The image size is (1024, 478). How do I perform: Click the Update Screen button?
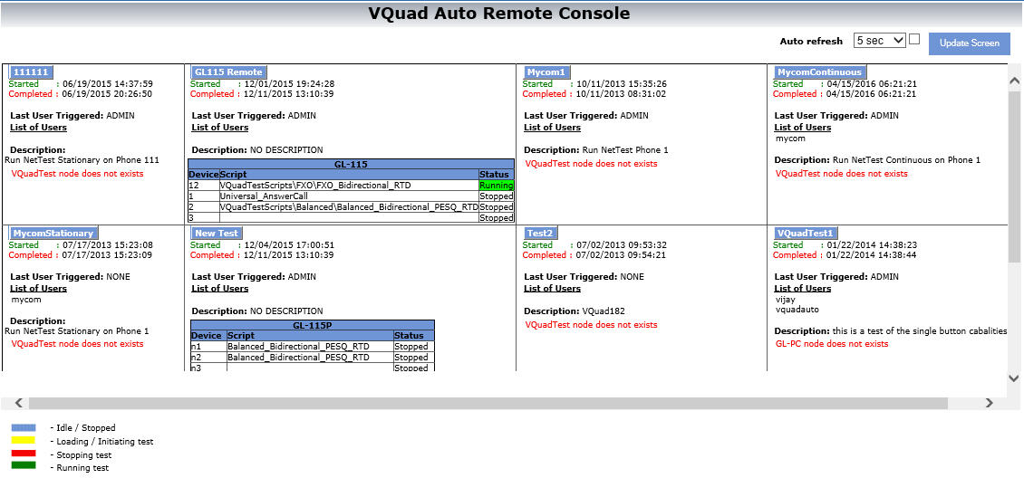coord(969,43)
